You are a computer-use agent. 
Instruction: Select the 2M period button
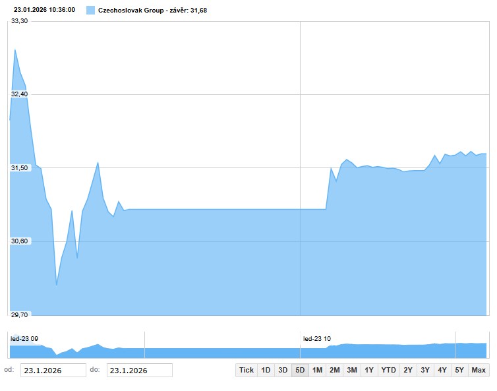point(334,370)
